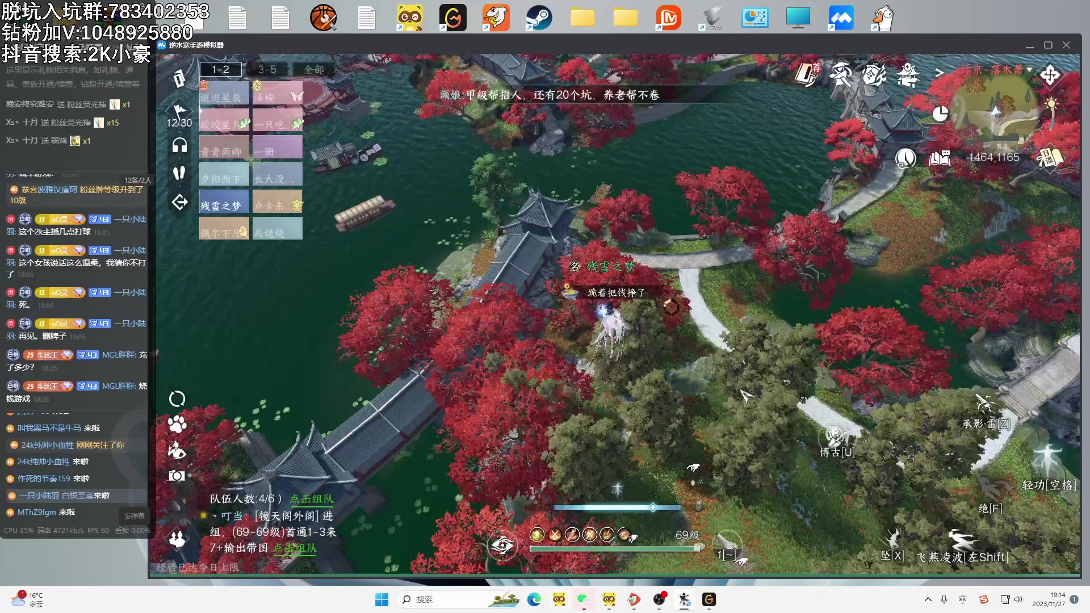Image resolution: width=1090 pixels, height=613 pixels.
Task: Open Microsoft Edge from taskbar
Action: (534, 599)
